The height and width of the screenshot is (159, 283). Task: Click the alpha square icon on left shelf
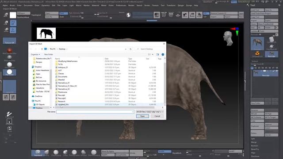(x=9, y=121)
